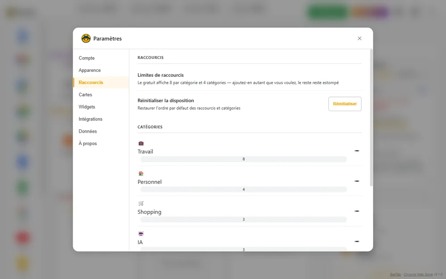Screen dimensions: 446x279
Task: Click the Réinitialiser button
Action: [345, 104]
